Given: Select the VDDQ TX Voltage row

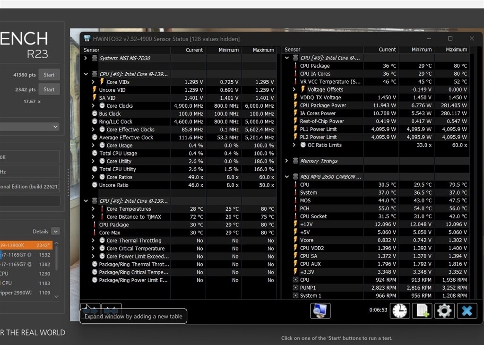Looking at the screenshot, I should [376, 97].
